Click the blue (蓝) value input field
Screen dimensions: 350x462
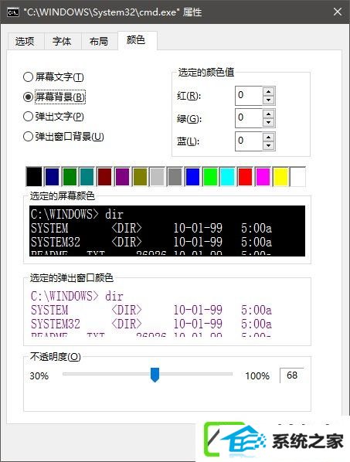coord(249,141)
